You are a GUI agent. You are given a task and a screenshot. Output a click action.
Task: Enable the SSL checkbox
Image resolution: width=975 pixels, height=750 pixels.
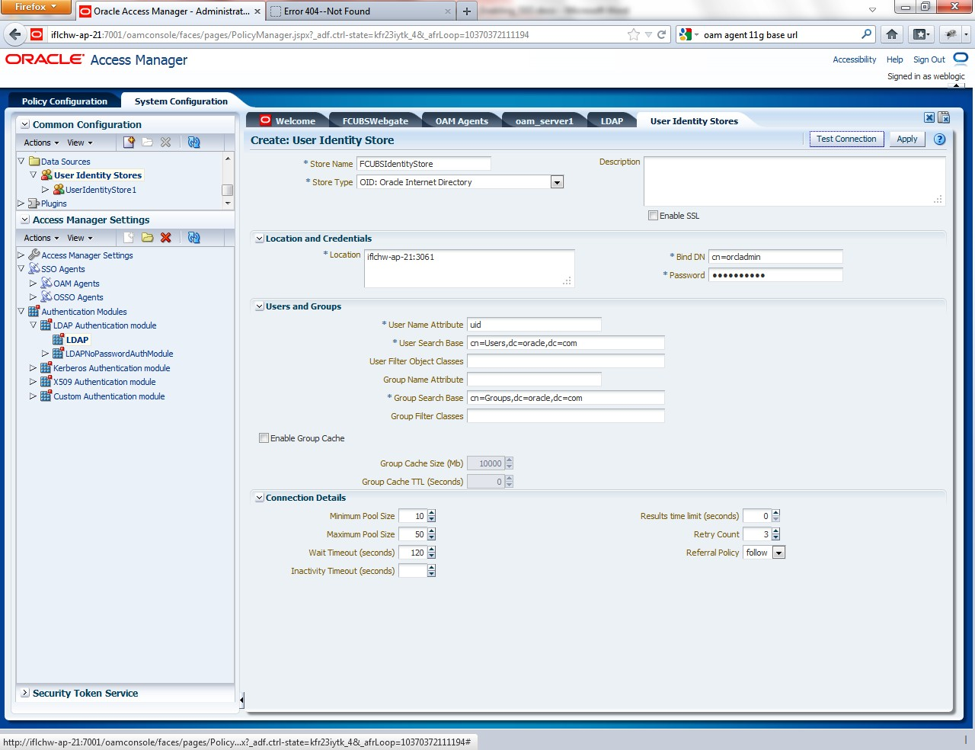pos(653,216)
